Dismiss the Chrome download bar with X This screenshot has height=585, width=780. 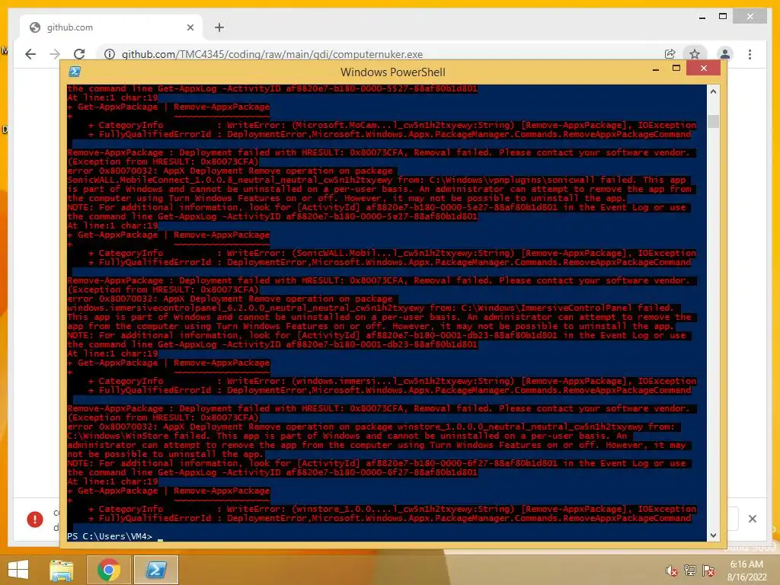point(752,519)
